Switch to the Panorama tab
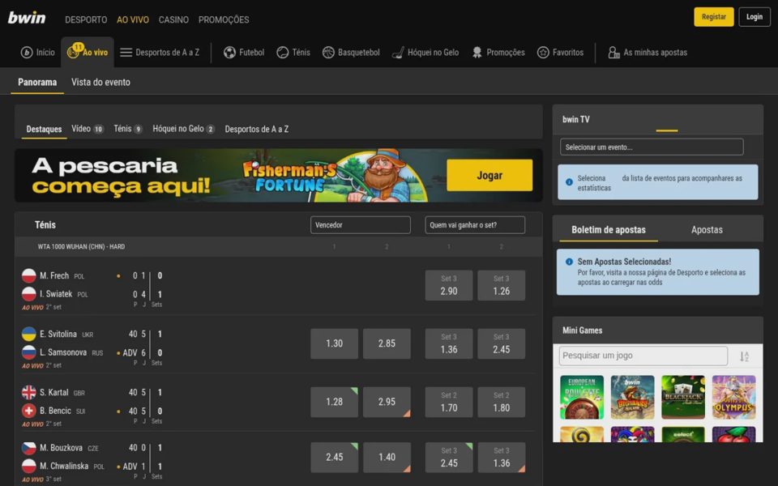 tap(37, 83)
